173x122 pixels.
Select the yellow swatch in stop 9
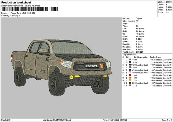pyautogui.click(x=130, y=80)
